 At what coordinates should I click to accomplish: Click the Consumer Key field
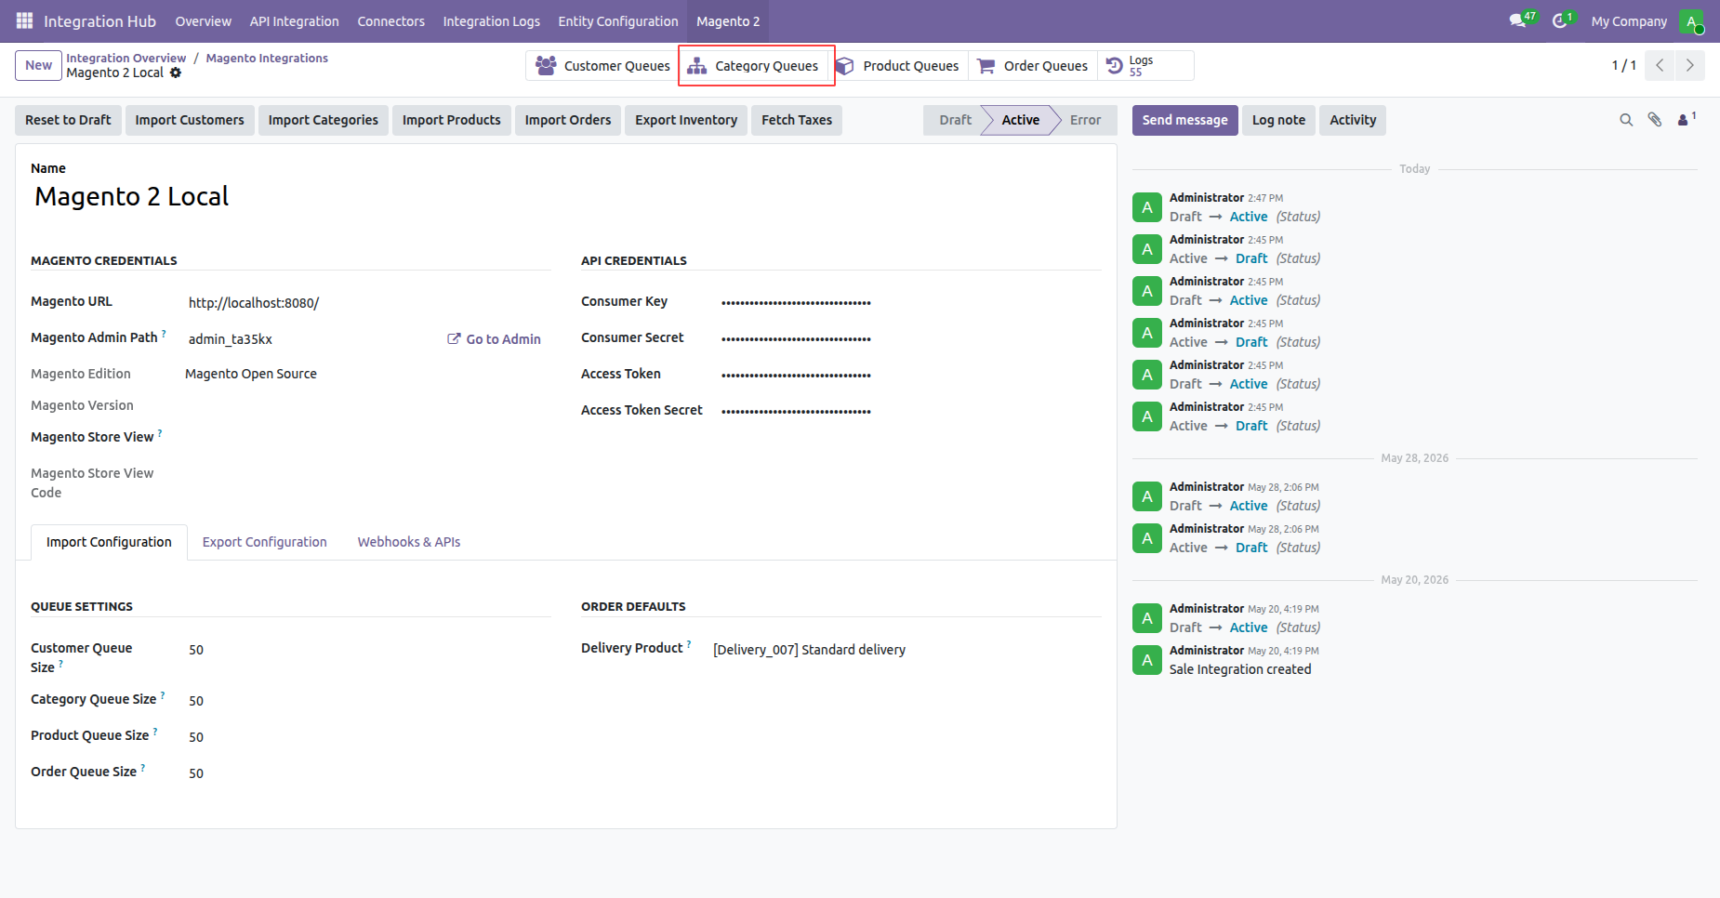click(911, 302)
